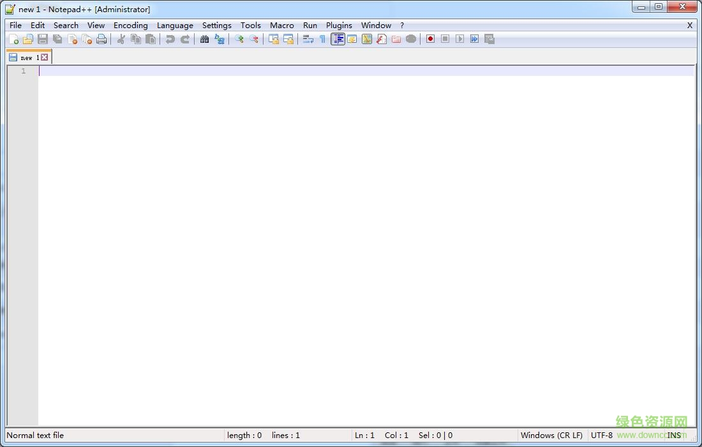The width and height of the screenshot is (702, 447).
Task: Expand the Language menu
Action: (x=175, y=26)
